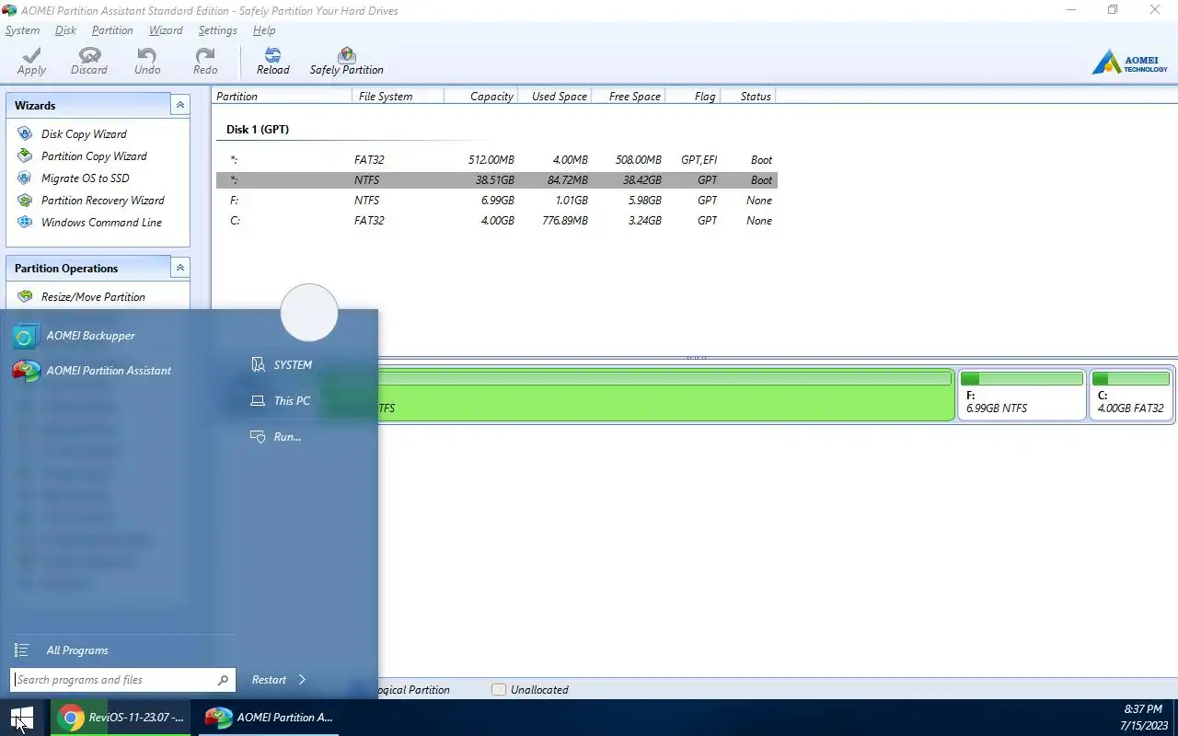Click the SYSTEM user folder icon
The image size is (1178, 736).
tap(259, 365)
